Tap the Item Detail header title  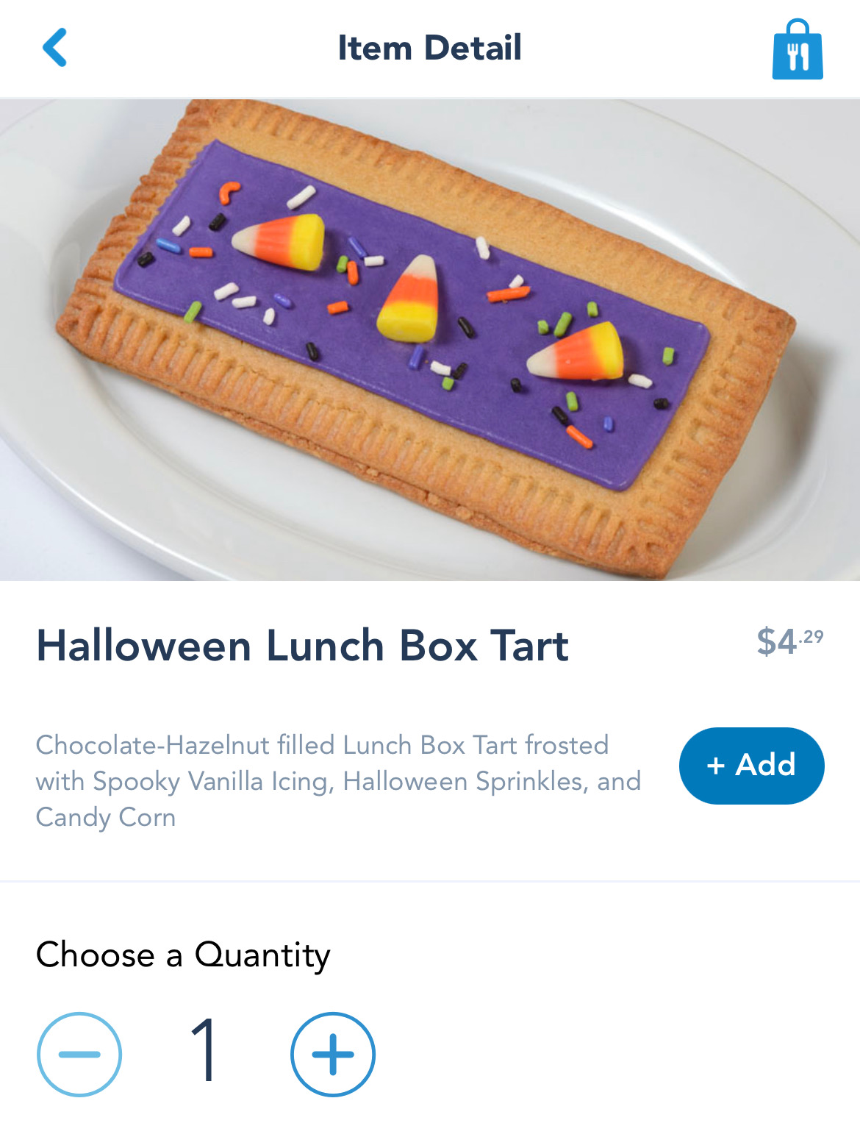[x=429, y=49]
